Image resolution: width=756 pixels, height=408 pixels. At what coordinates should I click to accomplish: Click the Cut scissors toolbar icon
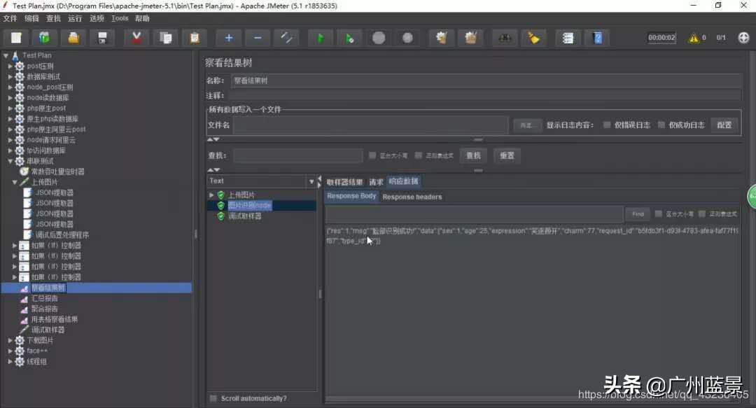(x=136, y=38)
